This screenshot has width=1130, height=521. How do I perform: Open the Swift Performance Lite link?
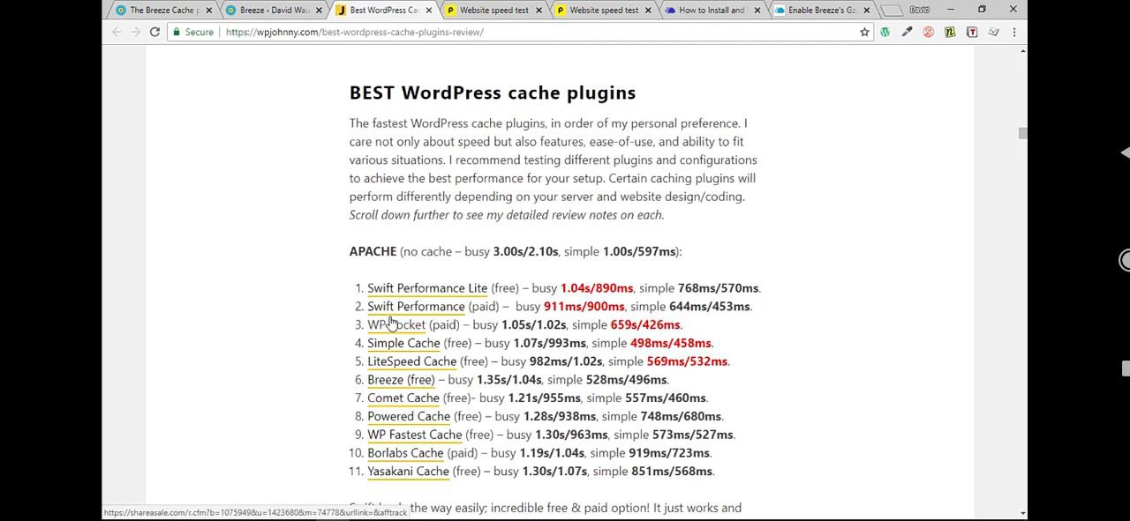[427, 288]
